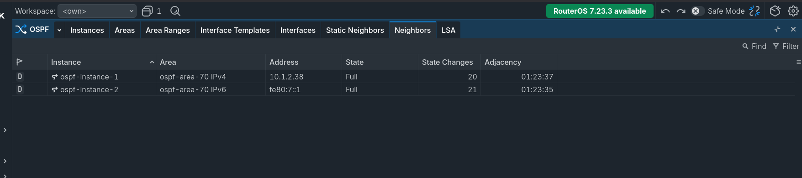This screenshot has width=802, height=178.
Task: Switch to the Interface Templates tab
Action: click(x=235, y=30)
